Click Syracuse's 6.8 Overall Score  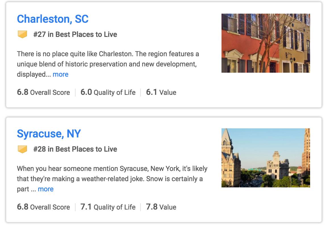point(43,207)
